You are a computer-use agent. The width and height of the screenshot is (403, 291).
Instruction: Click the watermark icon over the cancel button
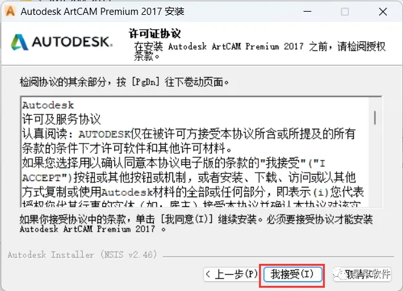(340, 274)
